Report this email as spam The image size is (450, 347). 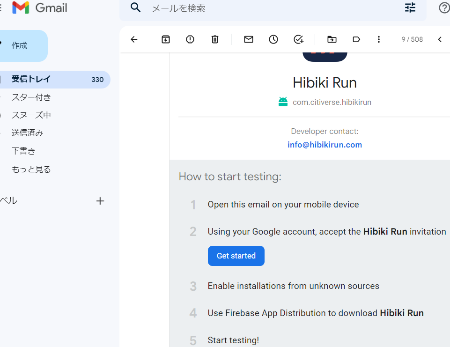(190, 39)
